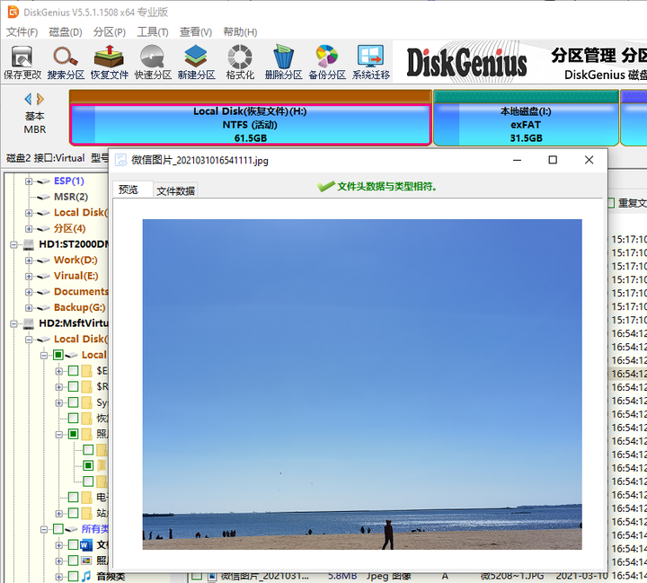This screenshot has height=583, width=647.
Task: Open the Help (帮助) menu
Action: (x=240, y=32)
